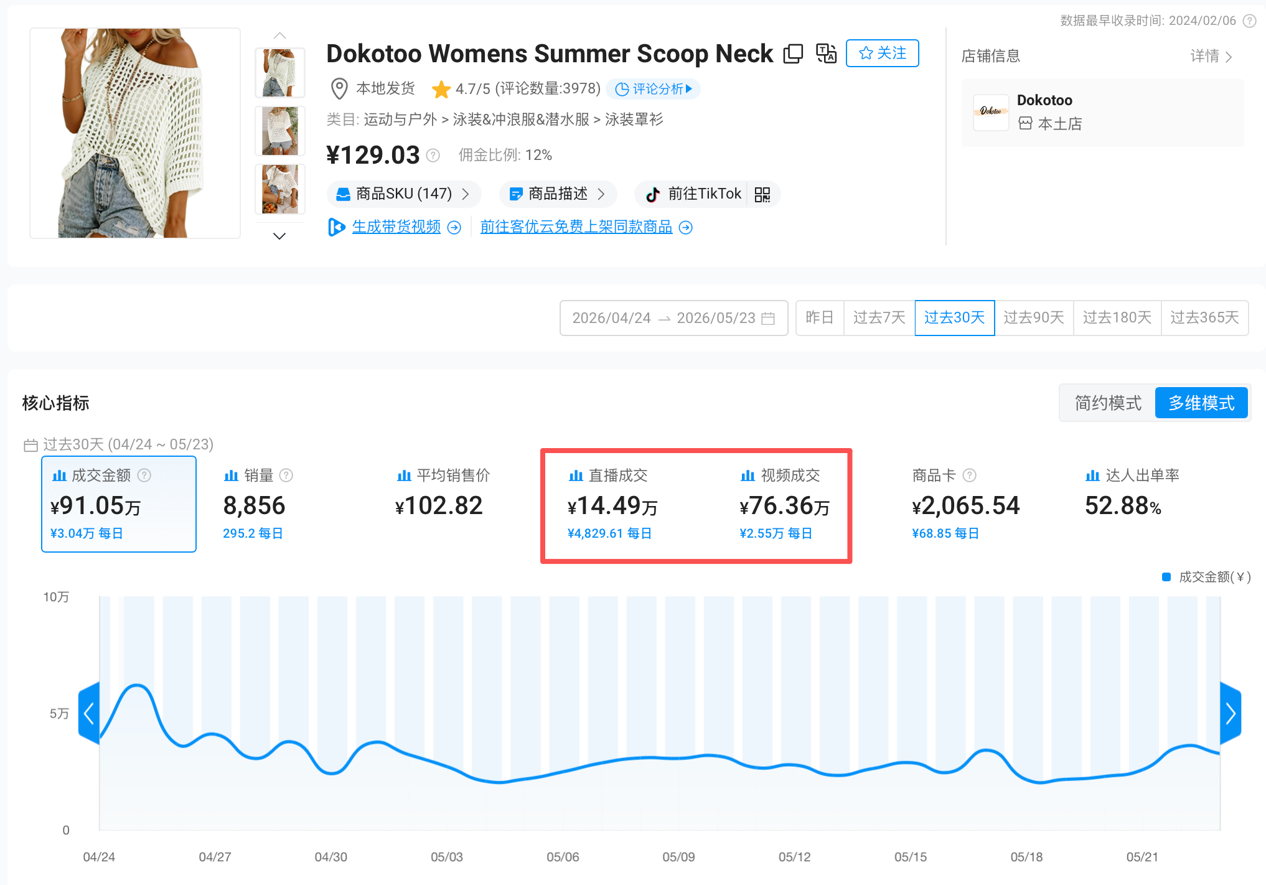
Task: Click the help icon next to 成交金额
Action: tap(144, 476)
